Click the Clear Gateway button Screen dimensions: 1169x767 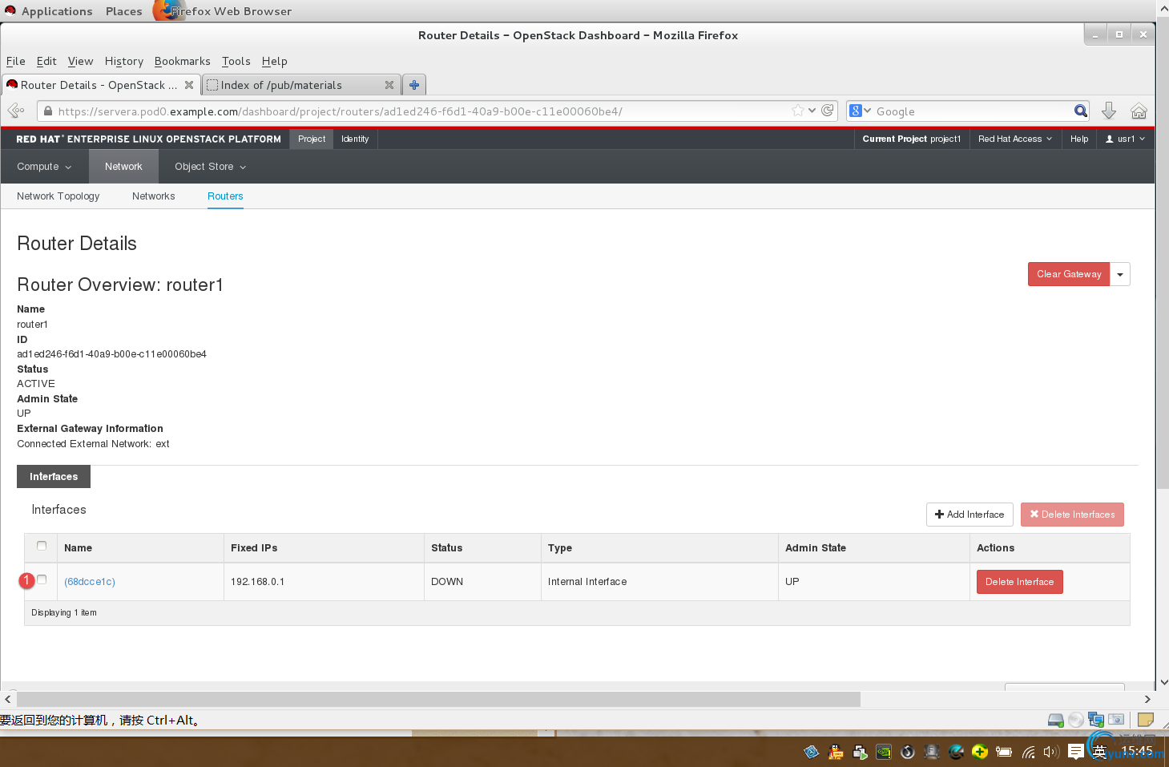pyautogui.click(x=1069, y=274)
